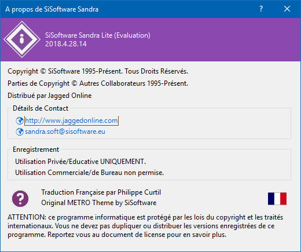Close the A propos de SiSoftware Sandra dialog

pos(287,9)
